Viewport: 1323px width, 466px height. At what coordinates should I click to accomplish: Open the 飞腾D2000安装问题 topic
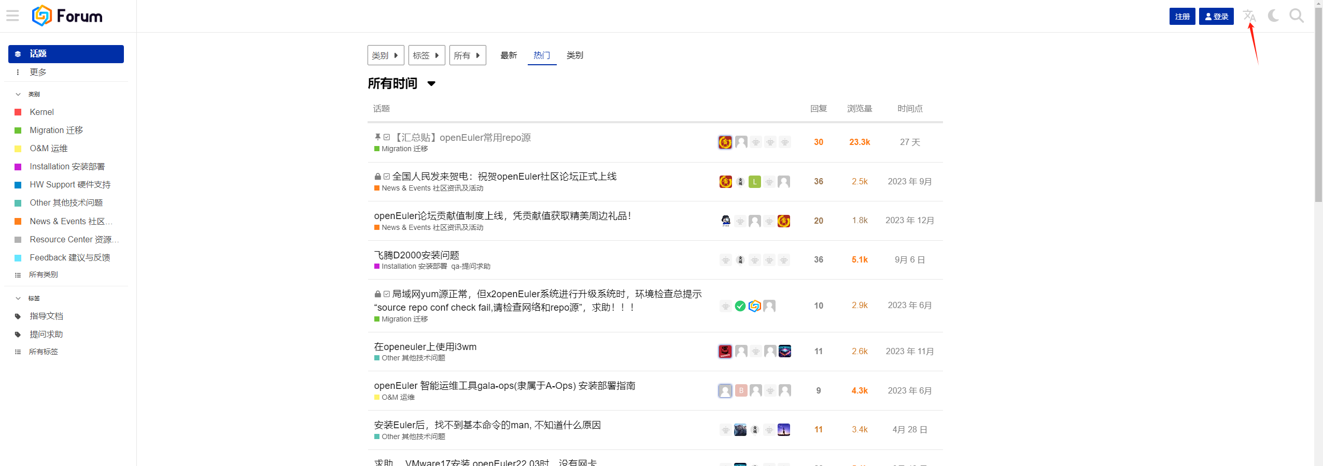416,255
